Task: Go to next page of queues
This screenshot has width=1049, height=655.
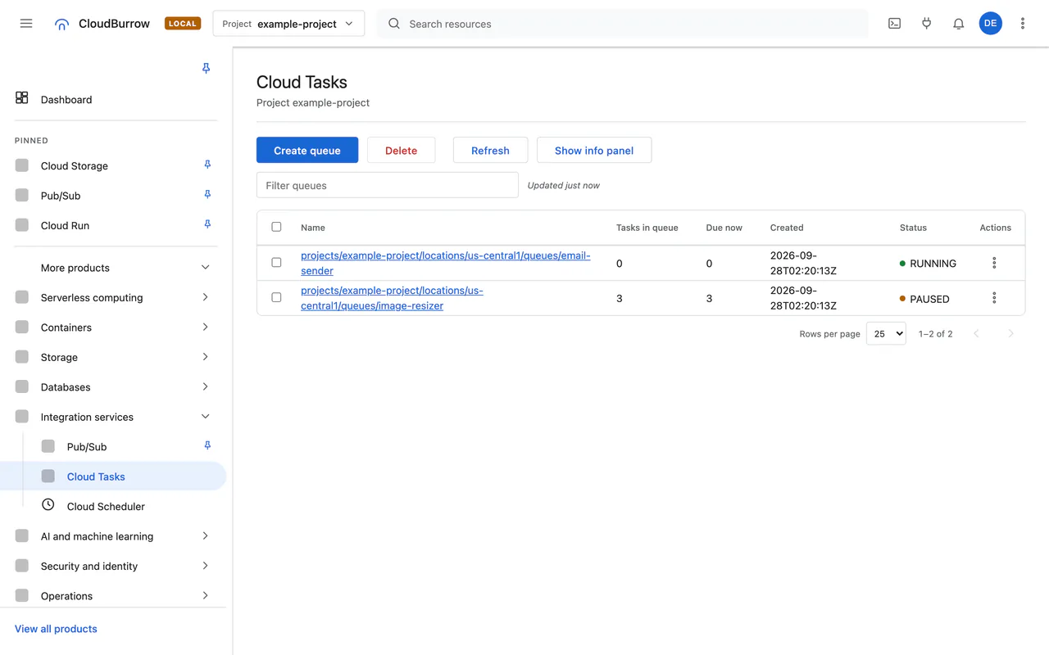Action: pos(1010,333)
